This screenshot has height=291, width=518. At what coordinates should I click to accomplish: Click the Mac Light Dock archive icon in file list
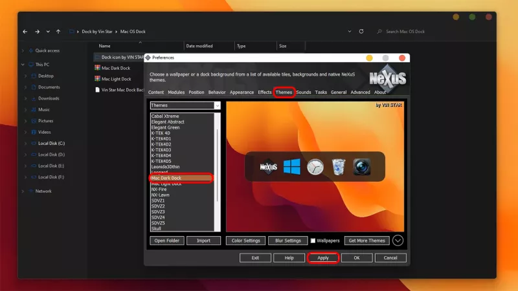[x=98, y=78]
